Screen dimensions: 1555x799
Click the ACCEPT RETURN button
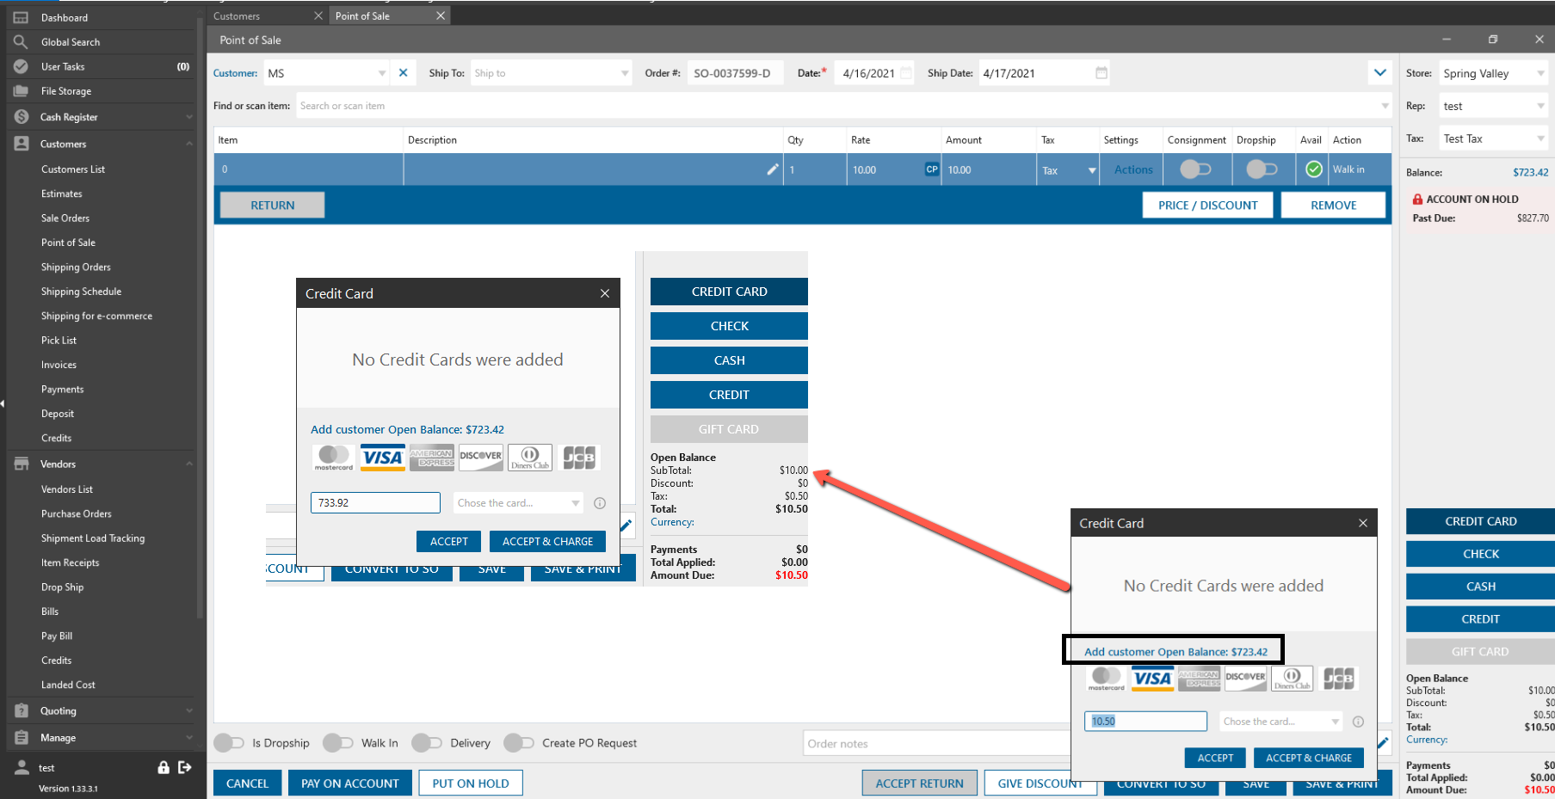point(919,784)
